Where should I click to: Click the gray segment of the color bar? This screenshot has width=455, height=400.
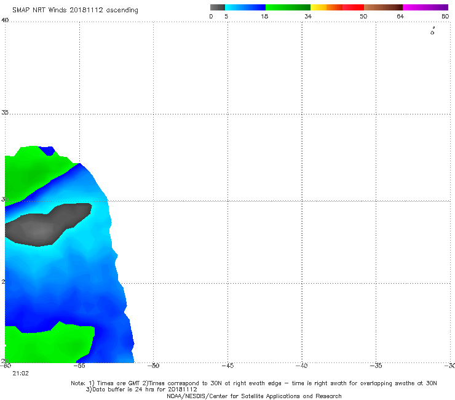coord(217,7)
